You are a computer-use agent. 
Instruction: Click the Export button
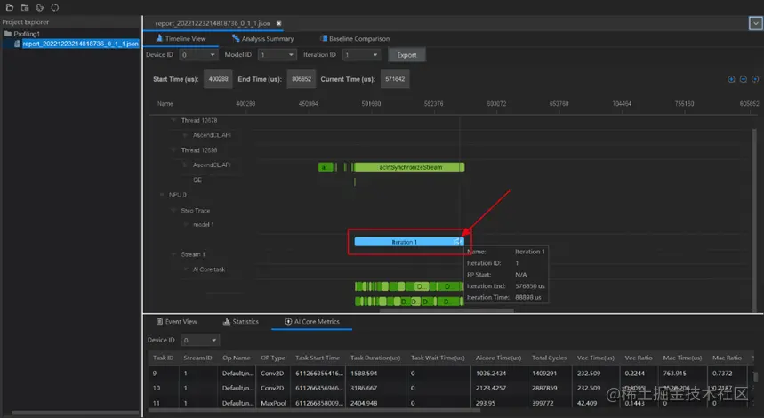[406, 55]
